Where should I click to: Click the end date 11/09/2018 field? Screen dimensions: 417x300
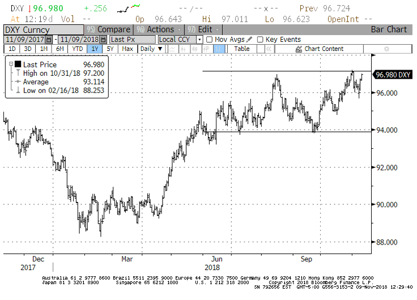coord(79,40)
